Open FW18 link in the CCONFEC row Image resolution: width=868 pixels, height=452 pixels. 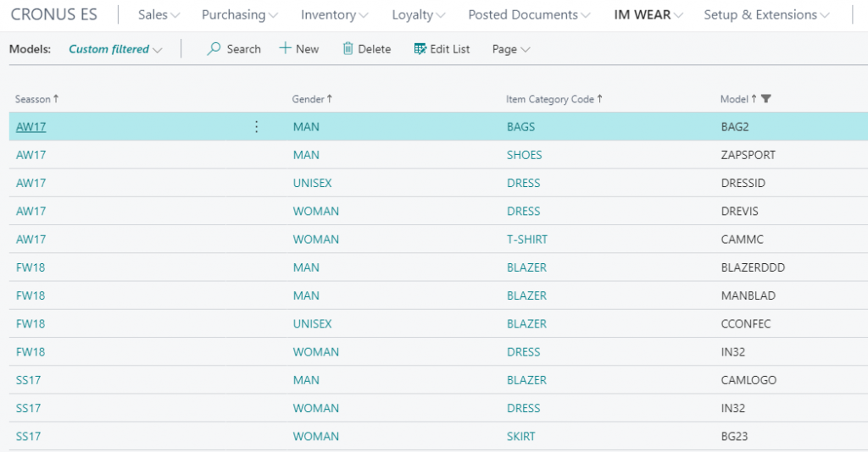pyautogui.click(x=31, y=324)
